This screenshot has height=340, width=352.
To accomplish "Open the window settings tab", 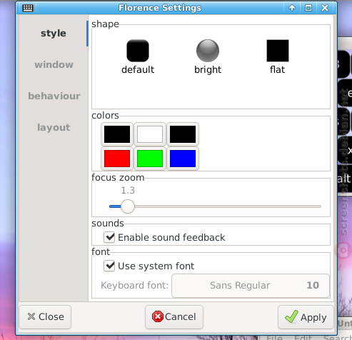I will (54, 64).
